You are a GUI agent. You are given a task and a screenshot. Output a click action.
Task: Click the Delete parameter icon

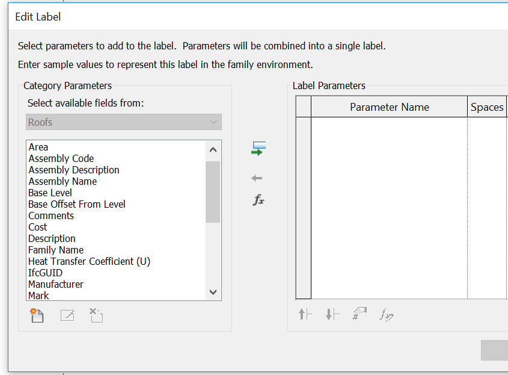pos(96,315)
